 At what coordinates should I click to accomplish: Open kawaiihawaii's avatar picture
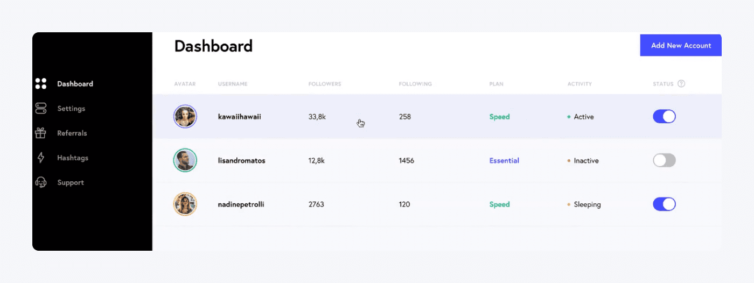185,117
